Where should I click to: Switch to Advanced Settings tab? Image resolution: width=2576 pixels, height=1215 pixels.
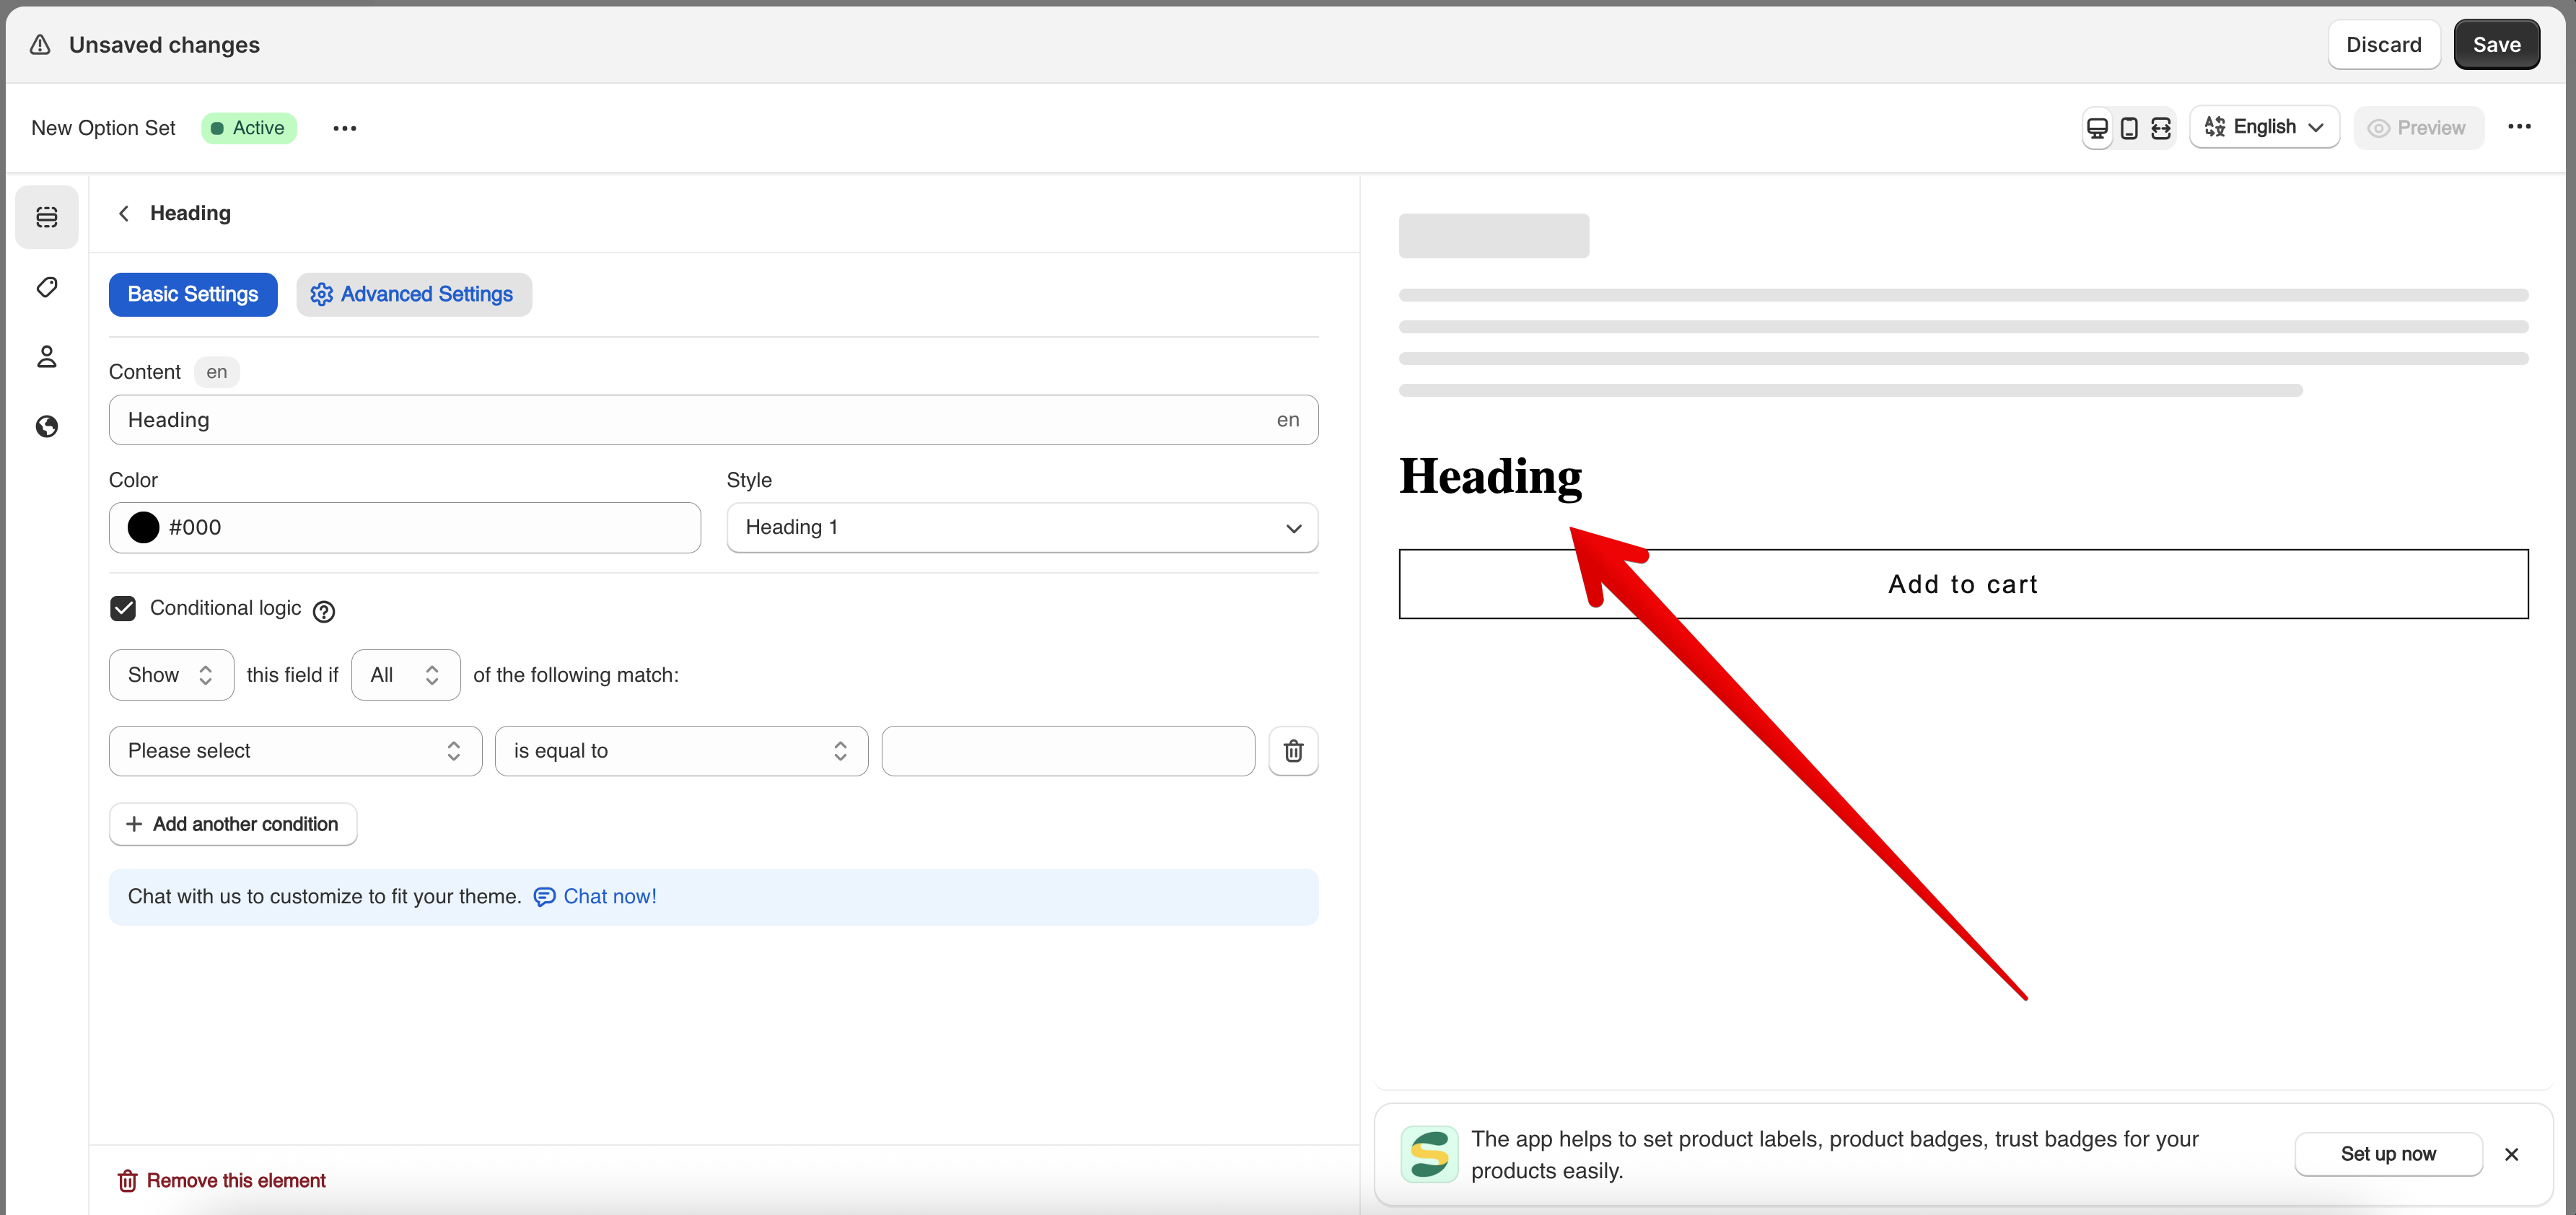413,295
